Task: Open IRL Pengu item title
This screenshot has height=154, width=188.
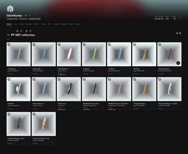Action: pyautogui.click(x=136, y=69)
